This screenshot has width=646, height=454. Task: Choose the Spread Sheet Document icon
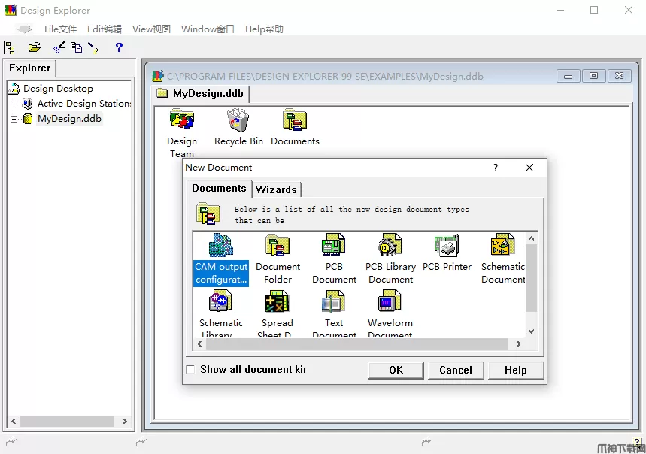pyautogui.click(x=277, y=303)
